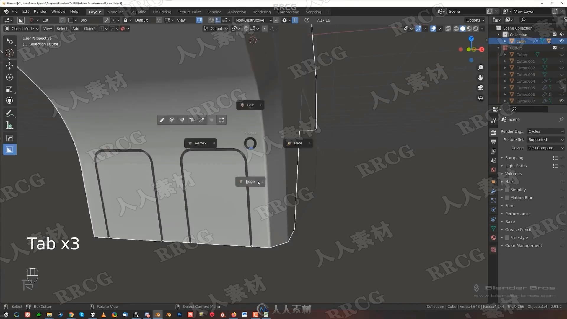Open the Shading workspace tab
Image resolution: width=567 pixels, height=319 pixels.
click(214, 12)
